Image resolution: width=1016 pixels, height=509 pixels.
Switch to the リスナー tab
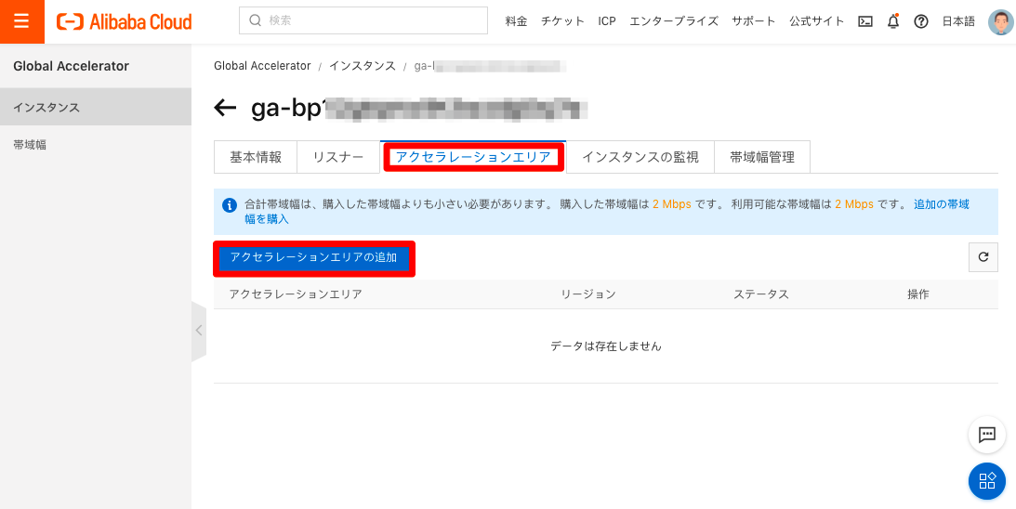[338, 157]
